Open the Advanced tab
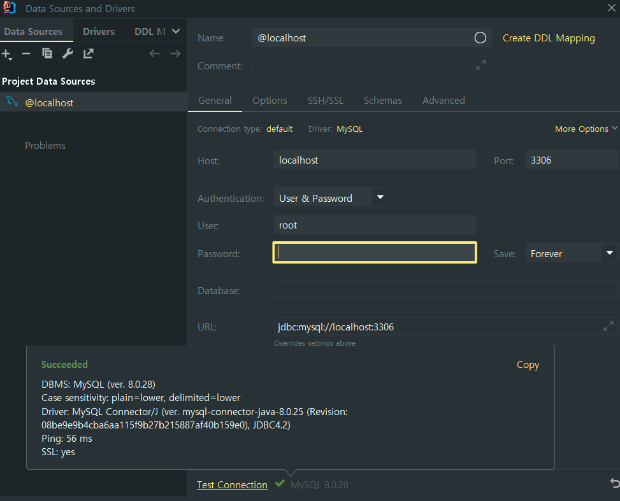 point(443,101)
